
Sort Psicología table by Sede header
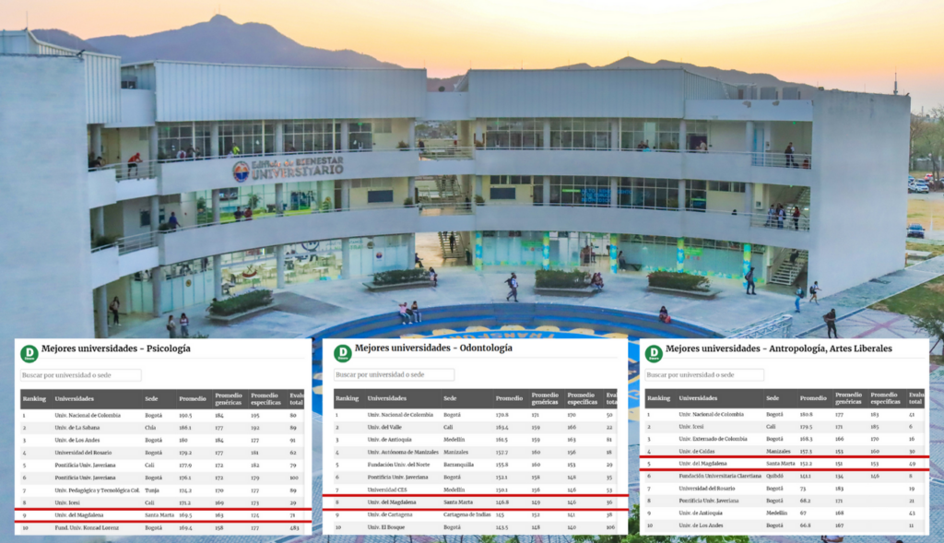click(151, 398)
